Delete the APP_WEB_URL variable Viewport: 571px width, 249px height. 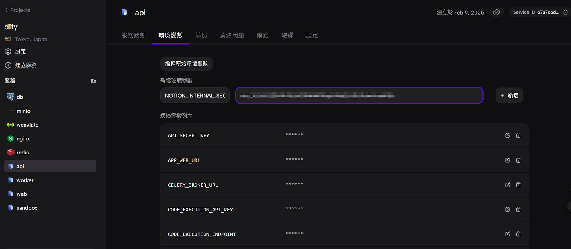click(518, 160)
